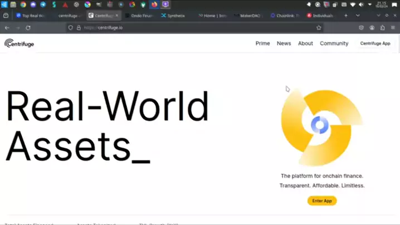400x225 pixels.
Task: Open the extensions icon in the toolbar
Action: pyautogui.click(x=382, y=27)
